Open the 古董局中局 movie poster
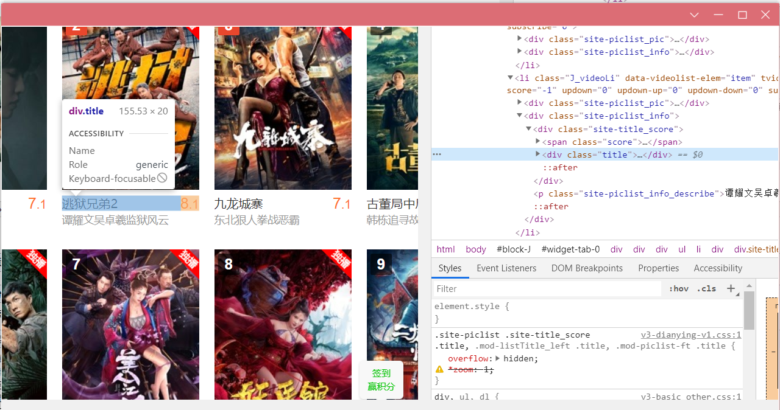 coord(392,108)
